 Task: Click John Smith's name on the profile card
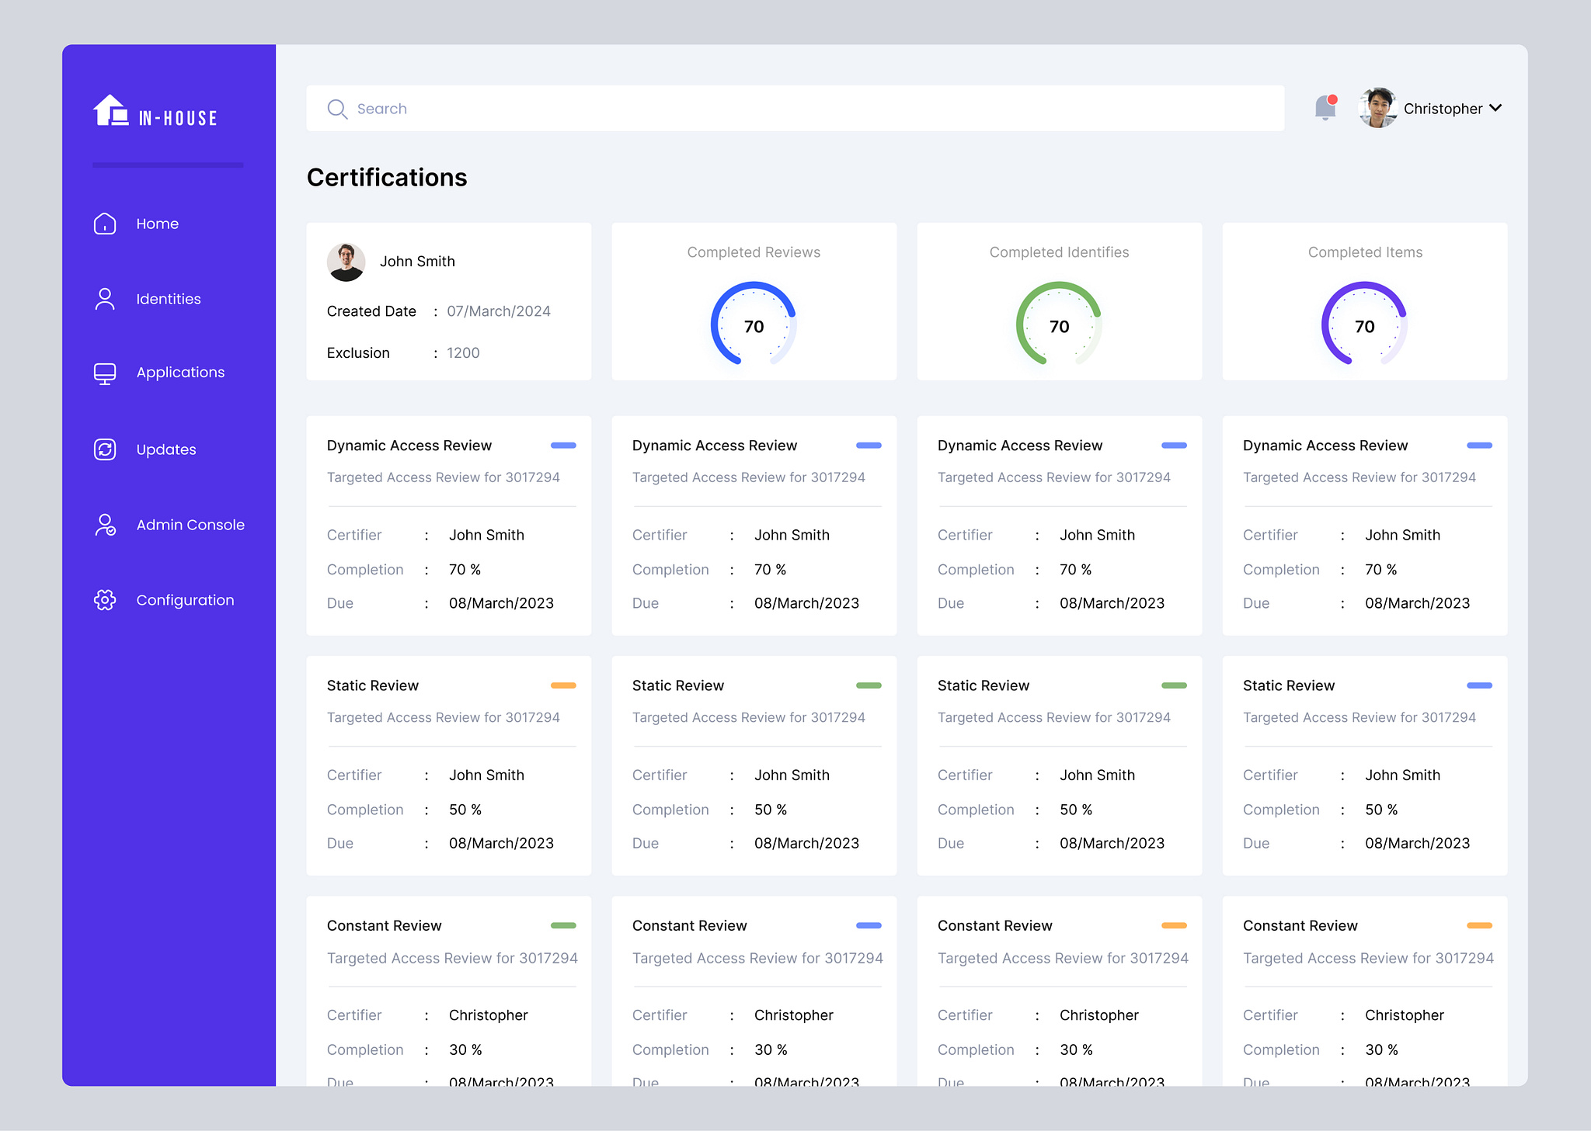tap(417, 261)
